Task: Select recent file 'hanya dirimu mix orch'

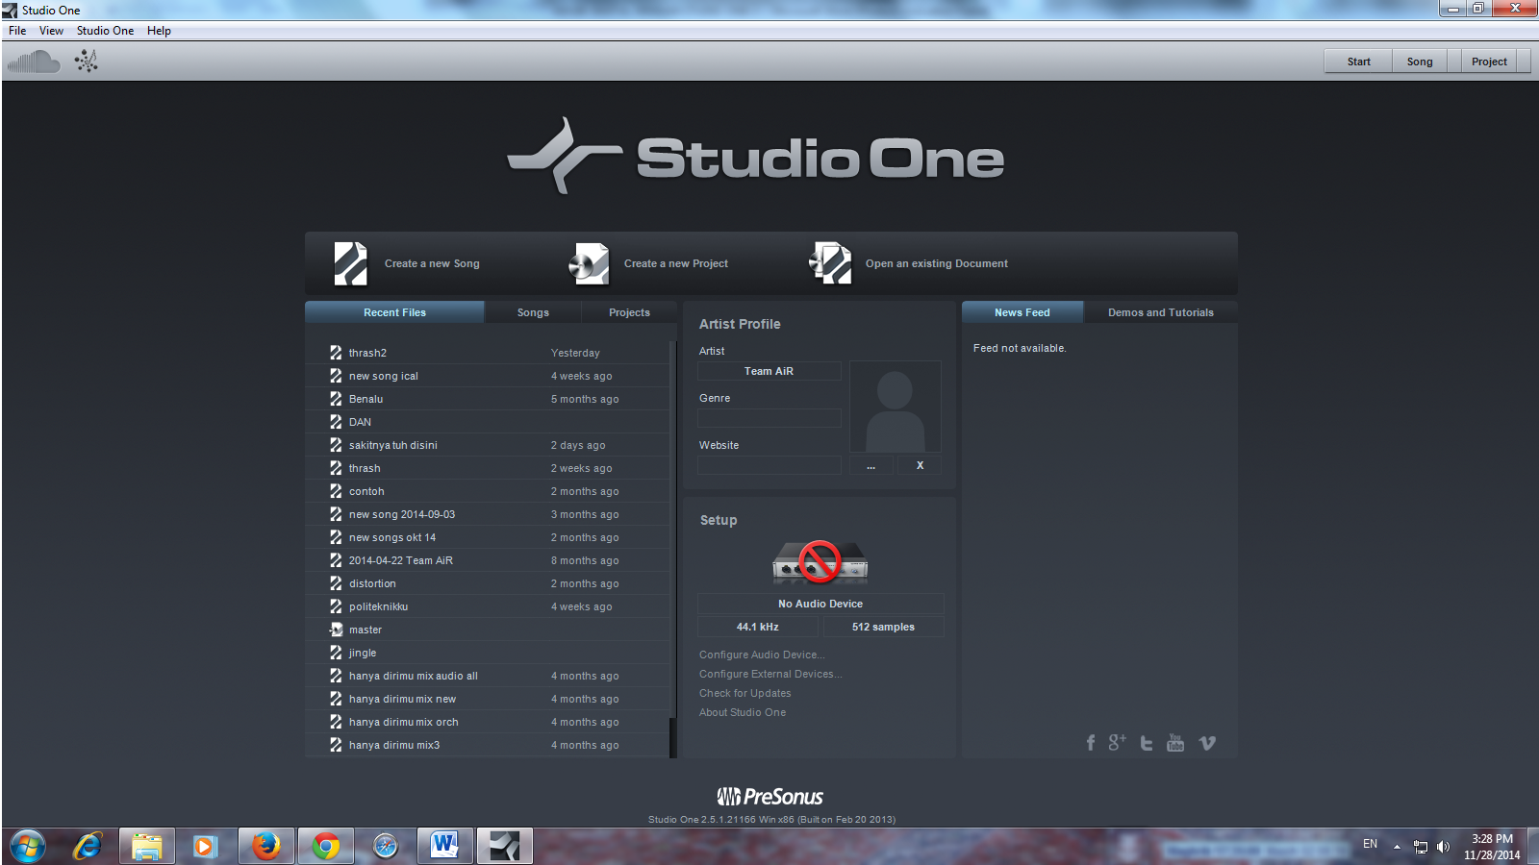Action: coord(487,722)
